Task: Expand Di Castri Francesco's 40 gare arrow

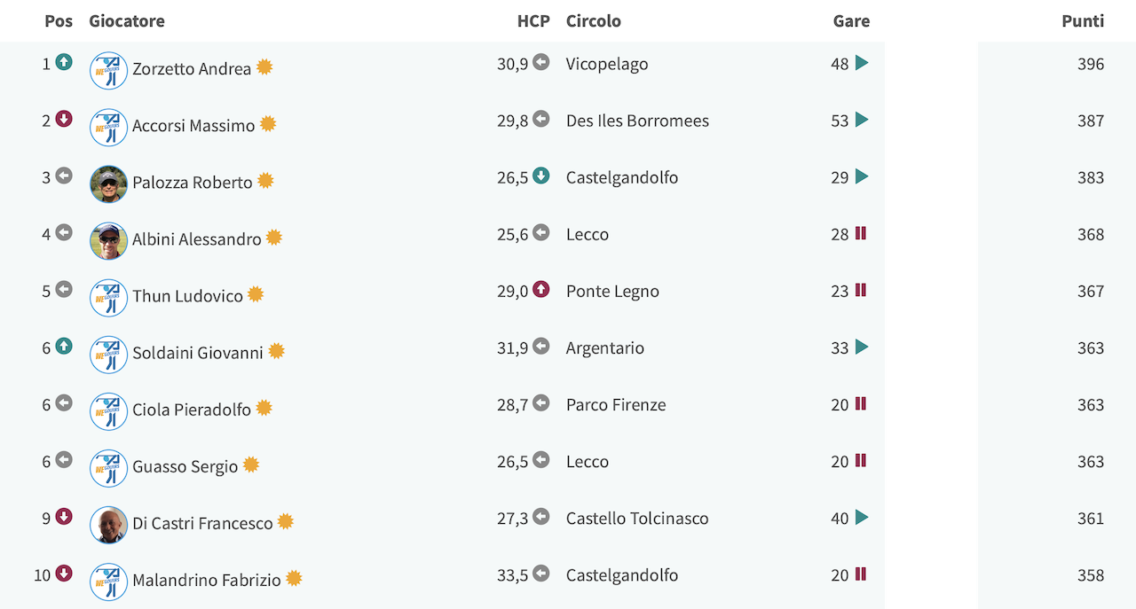Action: pos(861,517)
